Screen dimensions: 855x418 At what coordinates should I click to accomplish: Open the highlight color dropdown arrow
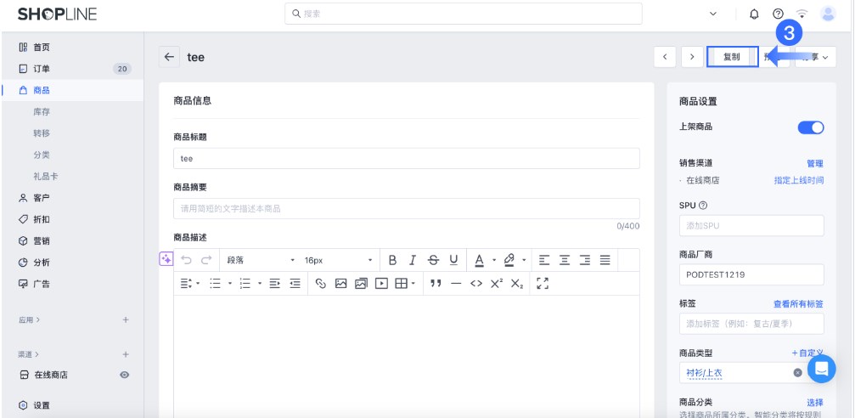tap(524, 260)
